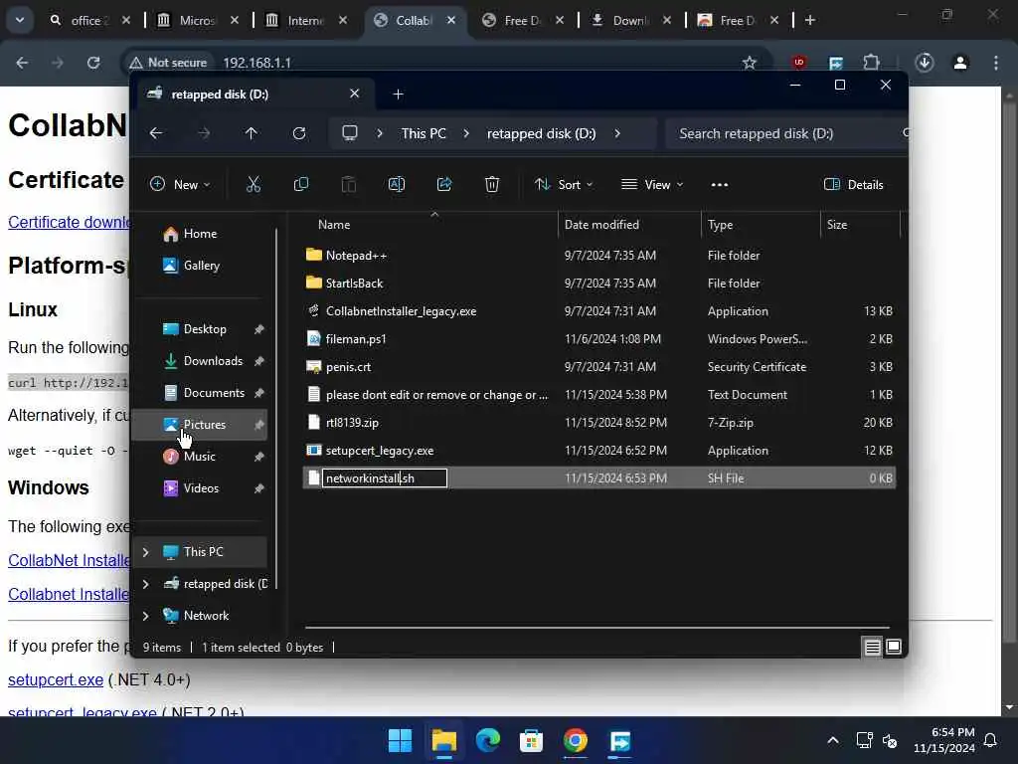Image resolution: width=1018 pixels, height=764 pixels.
Task: Open Downloads in the navigation pane
Action: click(x=201, y=360)
